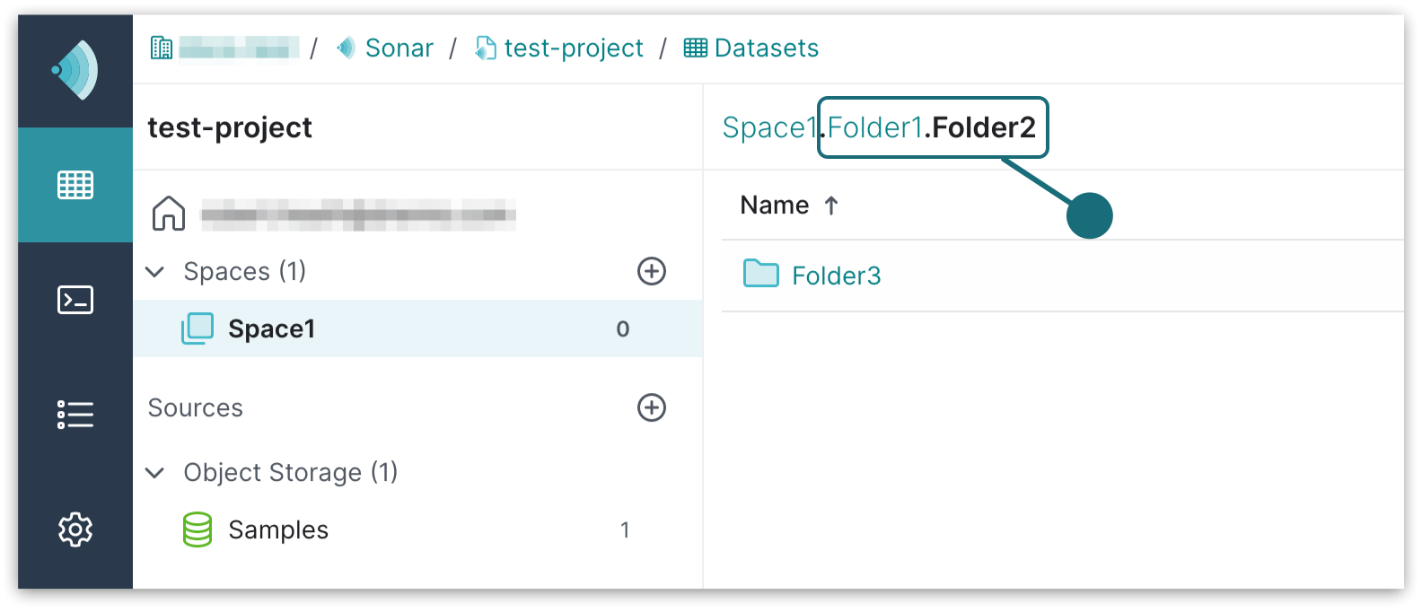Select the Samples object storage source
This screenshot has height=612, width=1422.
point(277,529)
